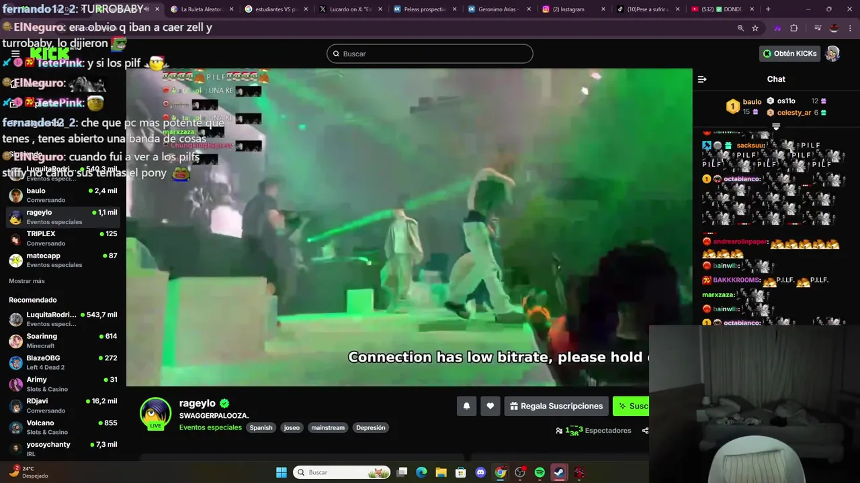Open recommended LuquitaRodri channel

click(x=63, y=319)
